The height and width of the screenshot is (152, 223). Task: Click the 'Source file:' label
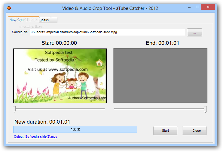tap(20, 32)
